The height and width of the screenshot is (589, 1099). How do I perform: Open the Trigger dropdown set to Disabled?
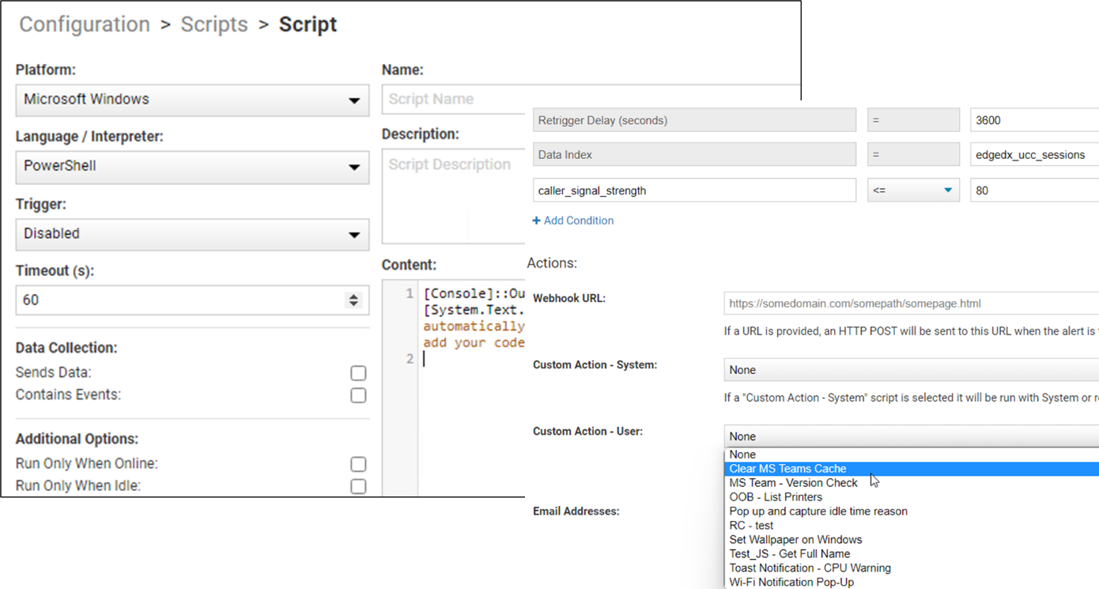coord(192,234)
